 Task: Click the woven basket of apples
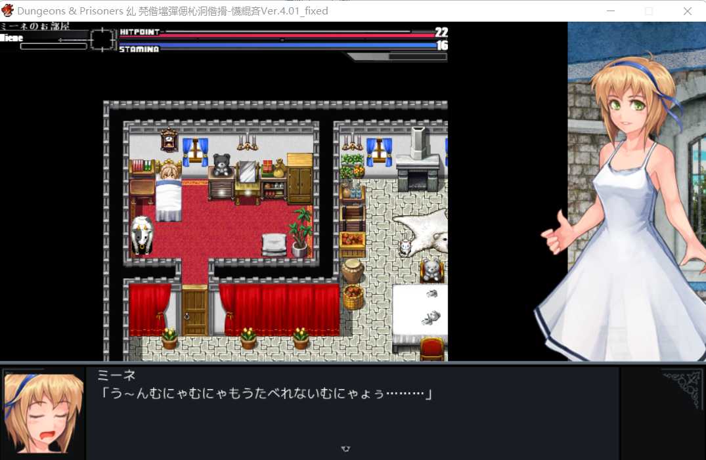[x=353, y=297]
